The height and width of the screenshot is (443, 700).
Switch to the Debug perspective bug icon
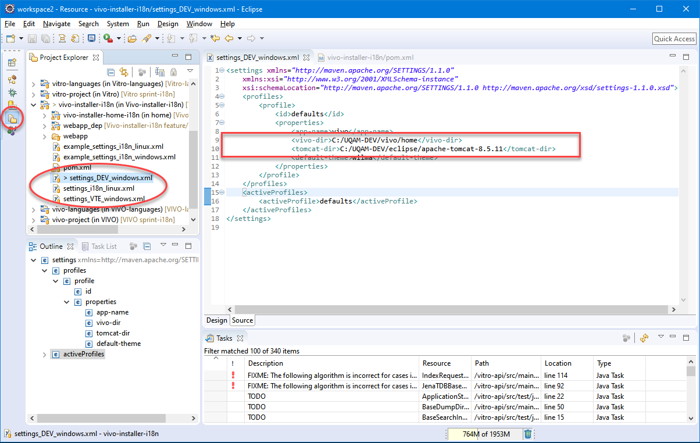point(12,93)
